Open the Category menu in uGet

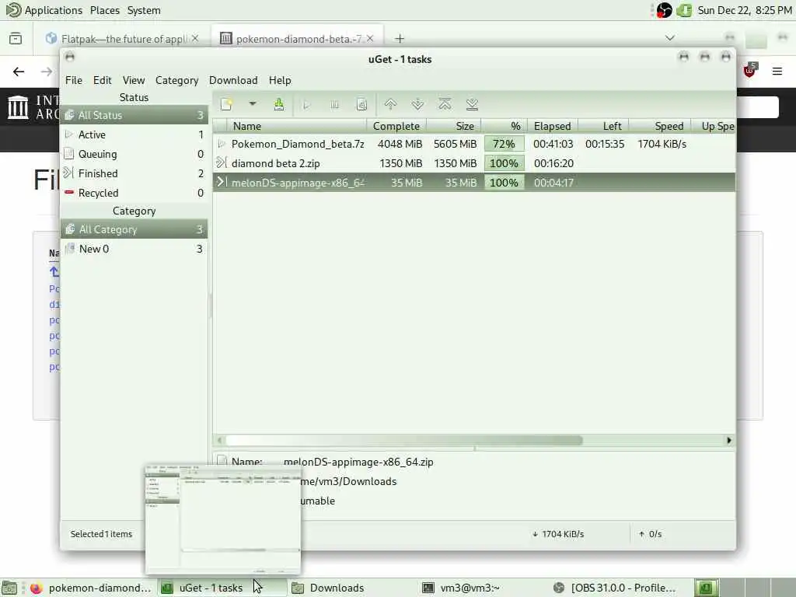point(176,80)
